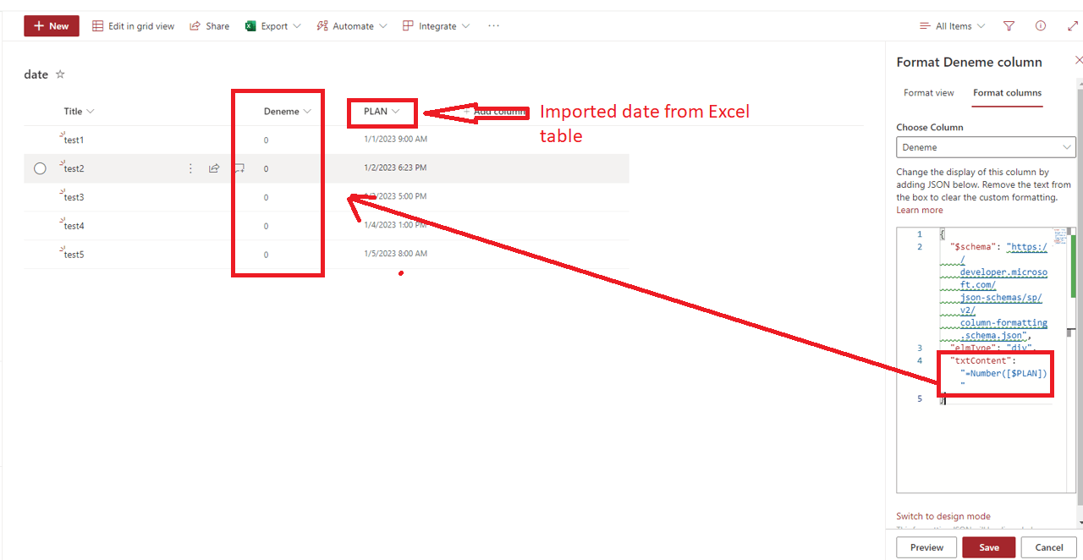Open the Title column header menu
Screen dimensions: 1083x560
pos(79,112)
